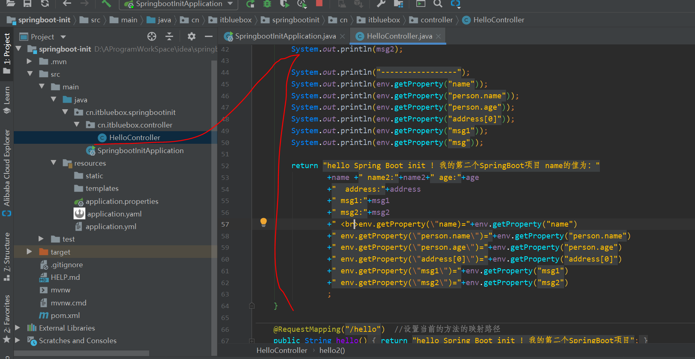Open the 2: Favorites tool window tab
This screenshot has height=359, width=695.
point(7,318)
